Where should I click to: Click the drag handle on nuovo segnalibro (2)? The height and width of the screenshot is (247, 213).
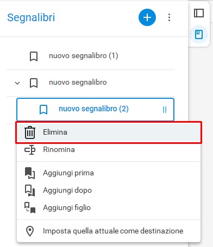165,110
